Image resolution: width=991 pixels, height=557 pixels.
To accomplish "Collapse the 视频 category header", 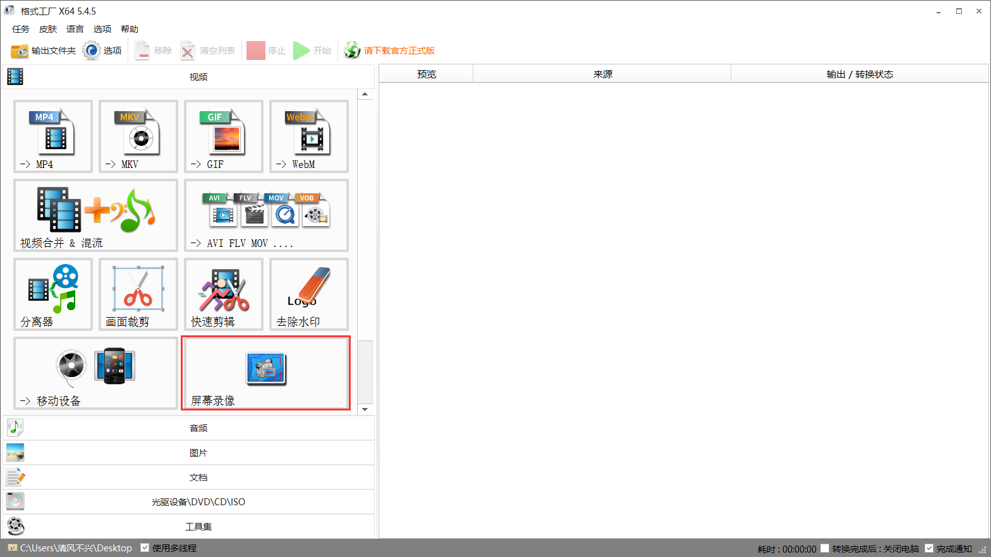I will pos(189,77).
